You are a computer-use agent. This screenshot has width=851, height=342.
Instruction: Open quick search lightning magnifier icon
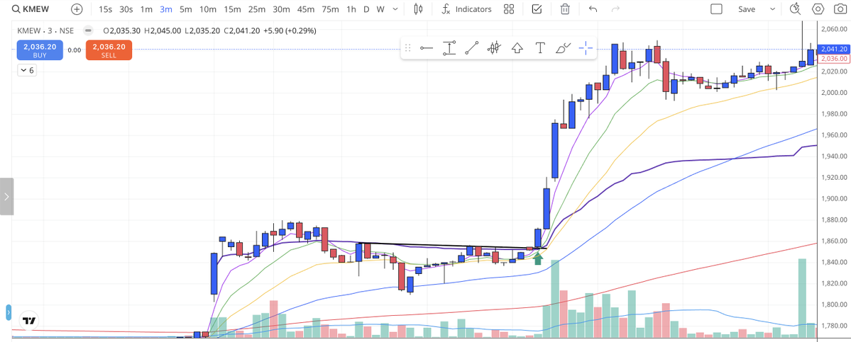795,8
